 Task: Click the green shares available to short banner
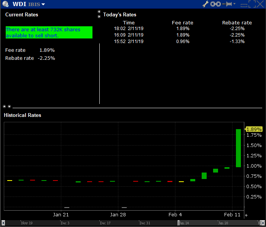49,32
